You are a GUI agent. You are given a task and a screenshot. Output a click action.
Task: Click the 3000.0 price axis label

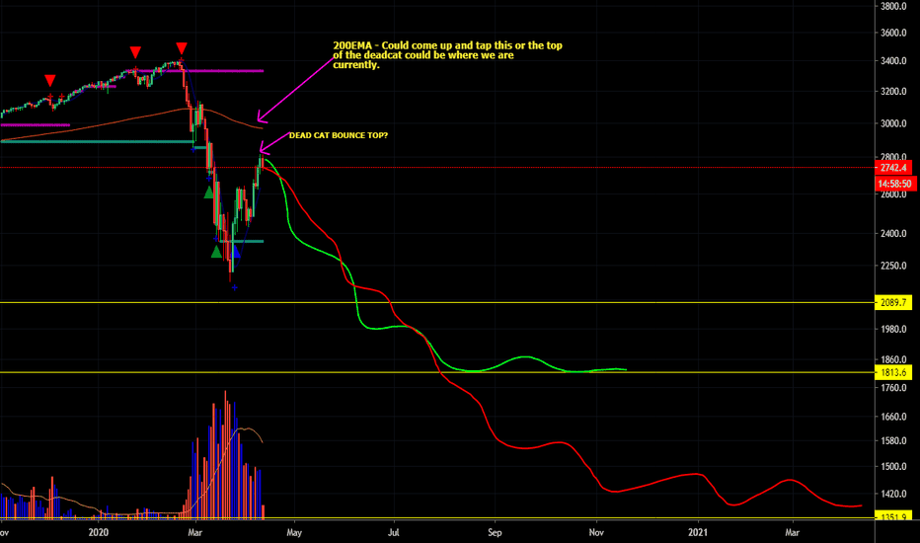pos(893,123)
